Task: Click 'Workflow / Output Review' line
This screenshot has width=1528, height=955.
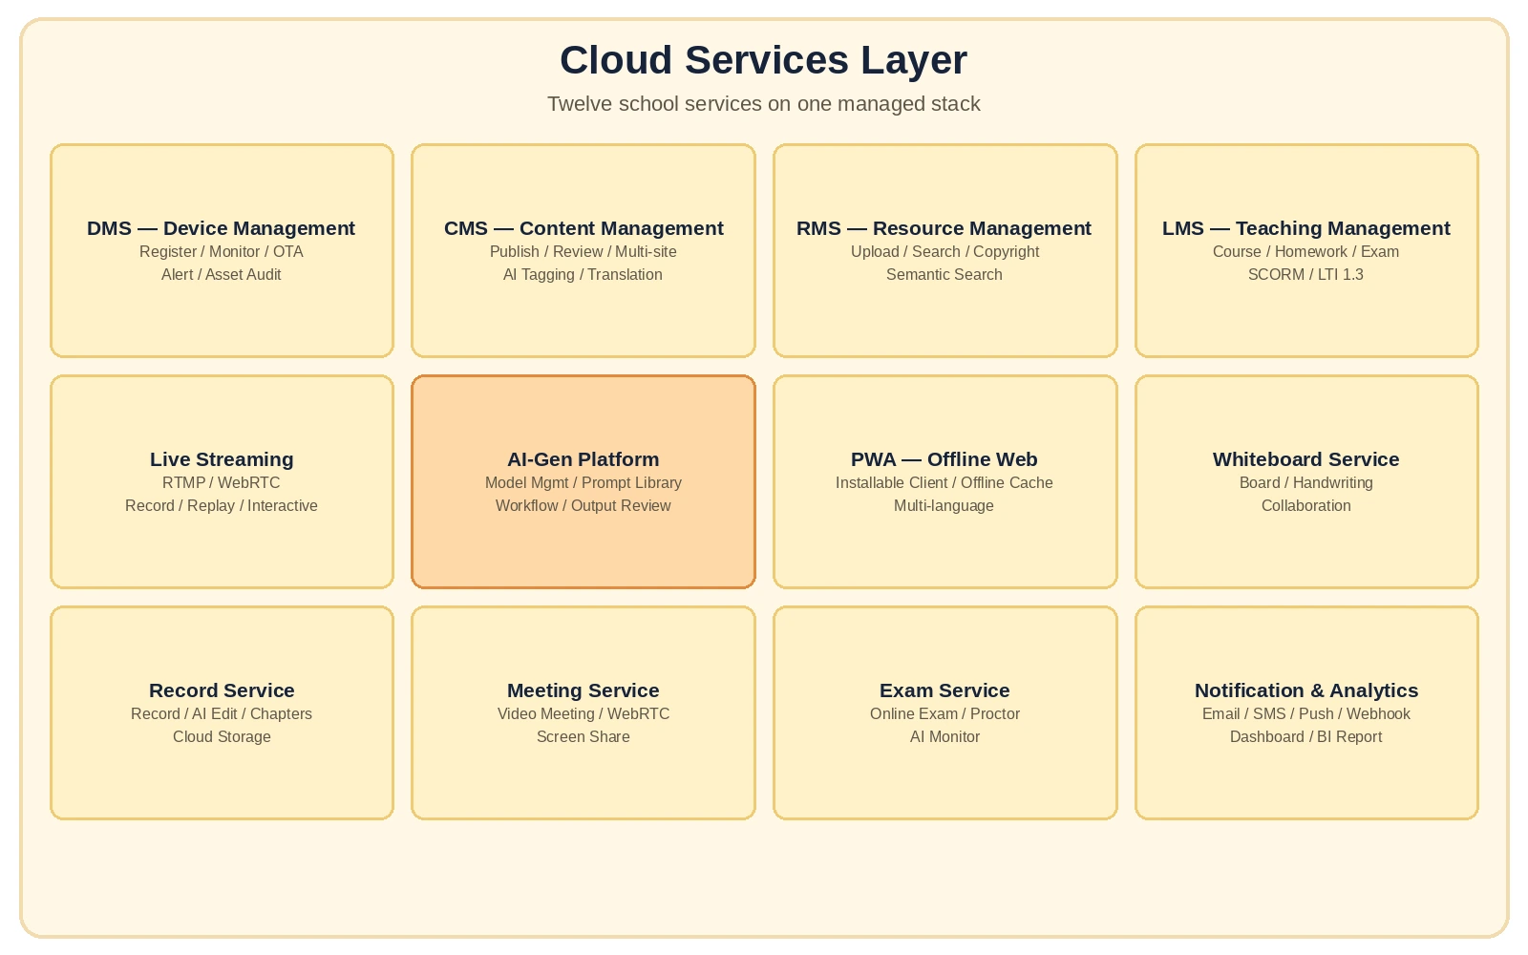Action: 584,506
